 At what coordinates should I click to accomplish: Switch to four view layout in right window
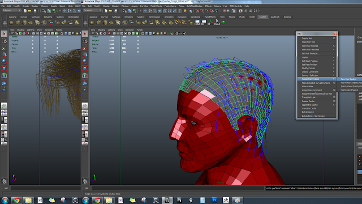(85, 113)
